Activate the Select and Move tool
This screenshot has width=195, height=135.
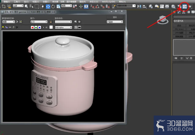pyautogui.click(x=48, y=6)
